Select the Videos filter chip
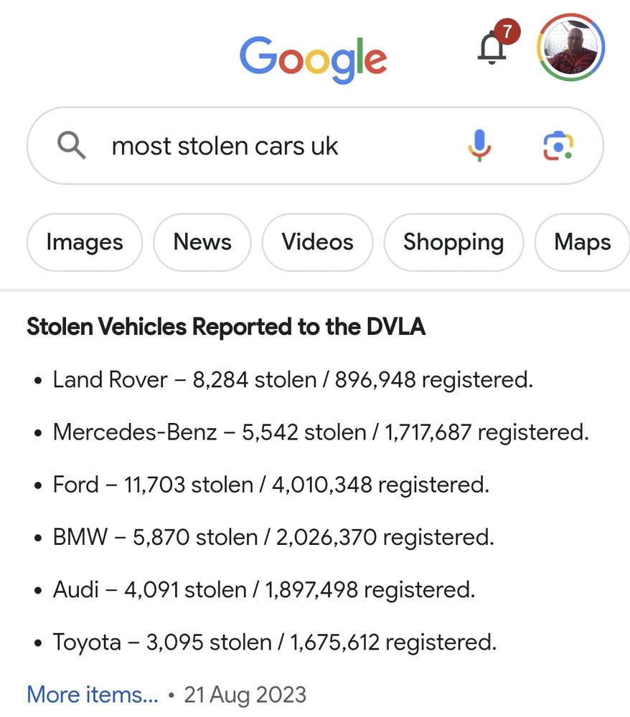This screenshot has height=717, width=630. click(x=317, y=242)
